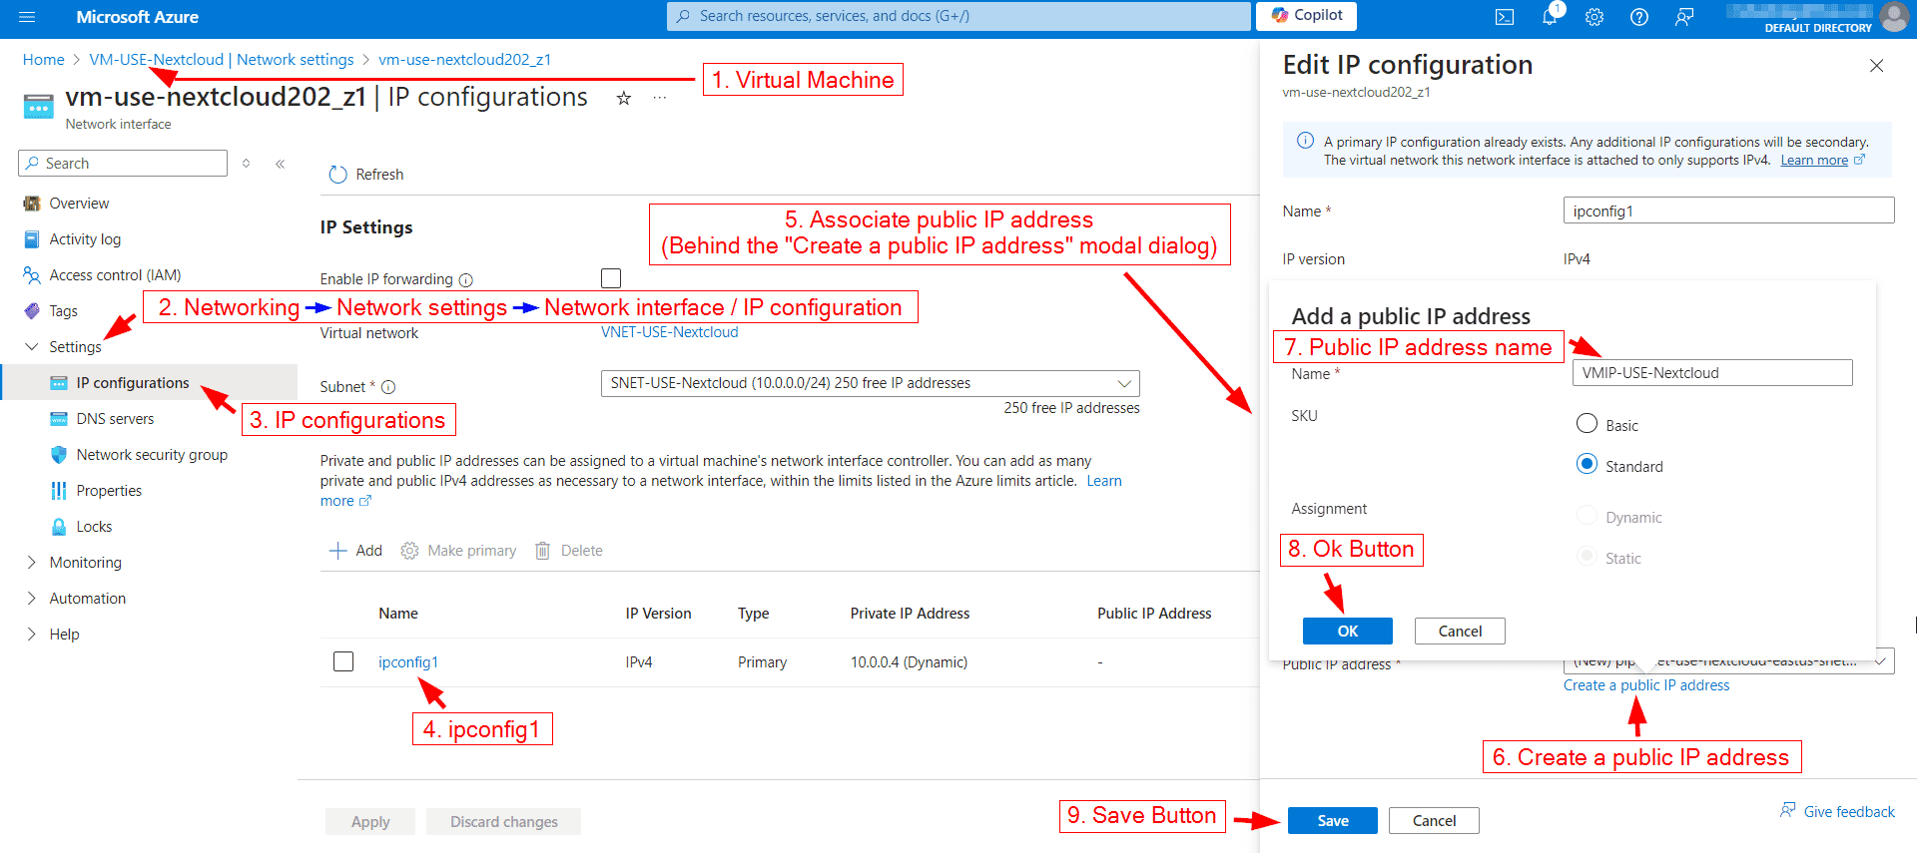
Task: Open the ipconfig1 link
Action: pyautogui.click(x=408, y=662)
